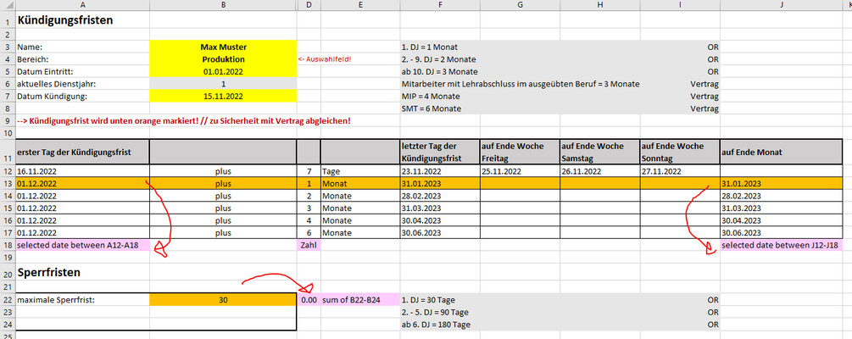
Task: Click '1. DJ = 1 Monat' rule
Action: [430, 47]
